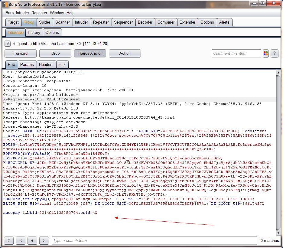Select the Proxy tab

(29, 22)
